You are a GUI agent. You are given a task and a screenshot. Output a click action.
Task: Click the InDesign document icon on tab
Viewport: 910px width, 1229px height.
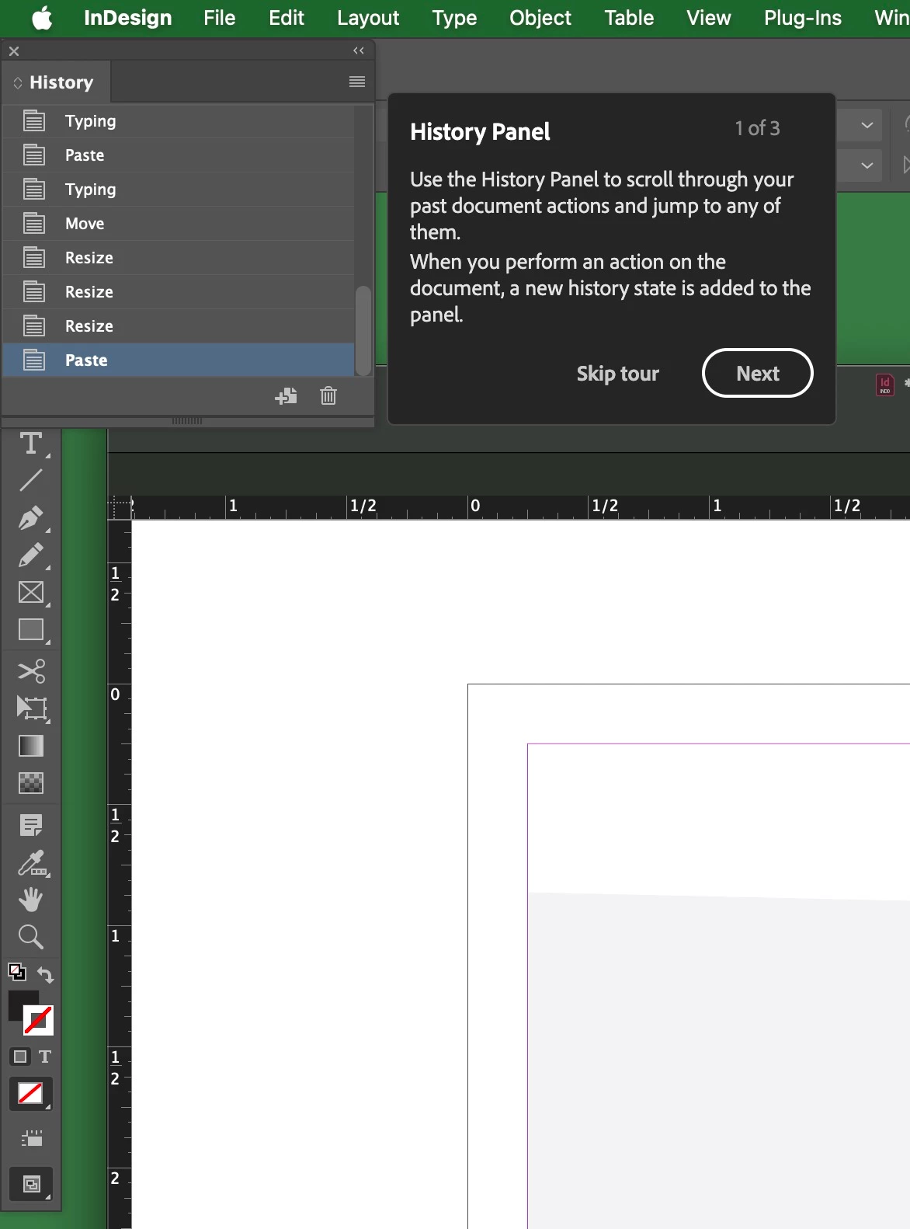[885, 385]
